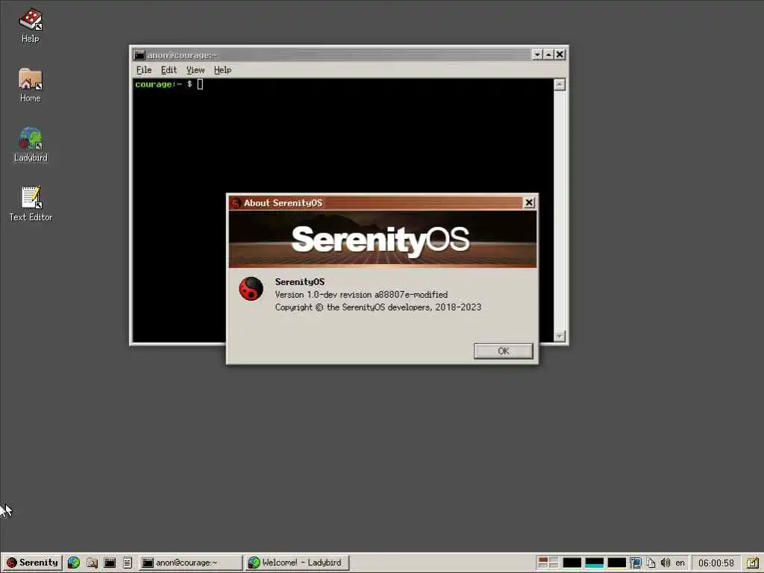
Task: Open the terminal Help menu
Action: 222,69
